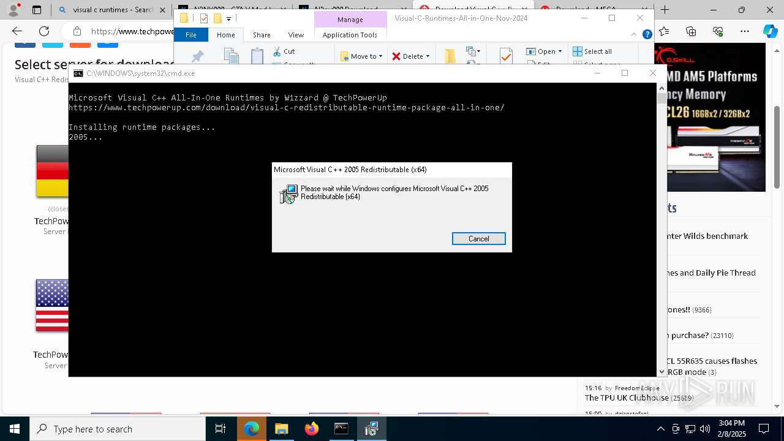Click the Copy icon in Explorer ribbon
Viewport: 784px width, 441px height.
(231, 56)
